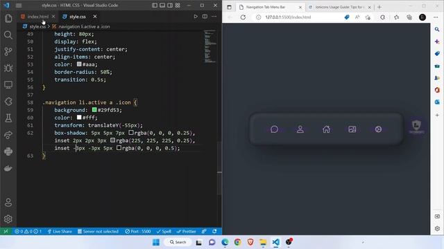
Task: Click the chat bubble navigation icon
Action: (274, 129)
